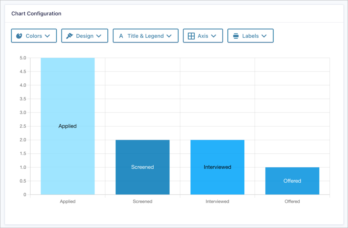Open the Title & Legend settings button
The width and height of the screenshot is (348, 228).
coord(145,36)
